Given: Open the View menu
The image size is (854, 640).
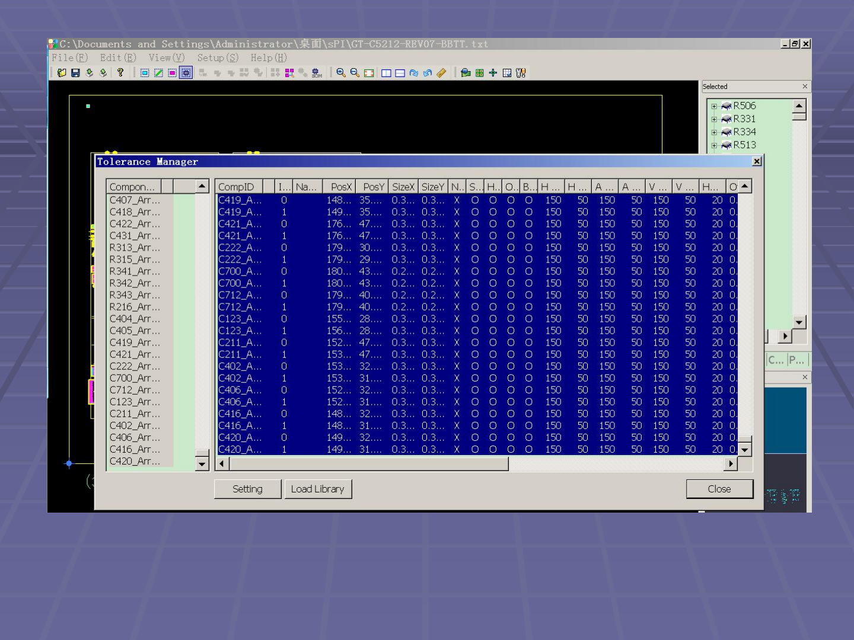Looking at the screenshot, I should pyautogui.click(x=167, y=57).
